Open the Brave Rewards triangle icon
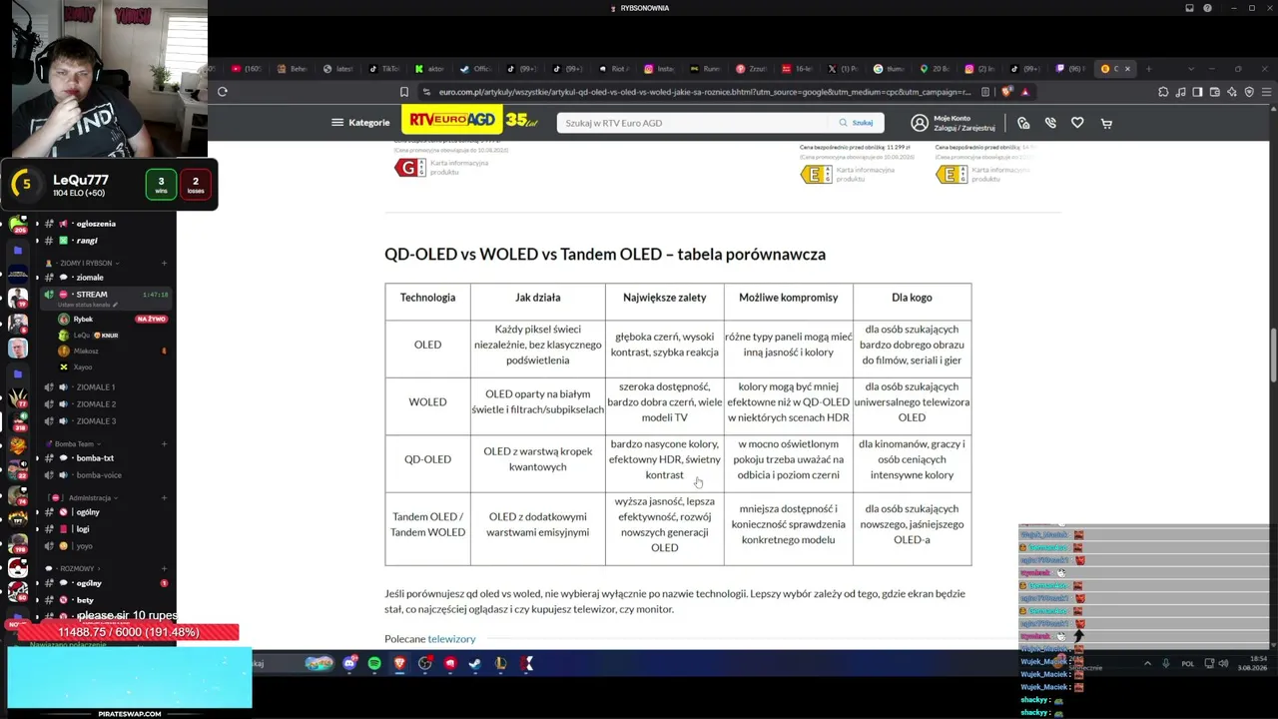This screenshot has width=1278, height=719. coord(1024,92)
